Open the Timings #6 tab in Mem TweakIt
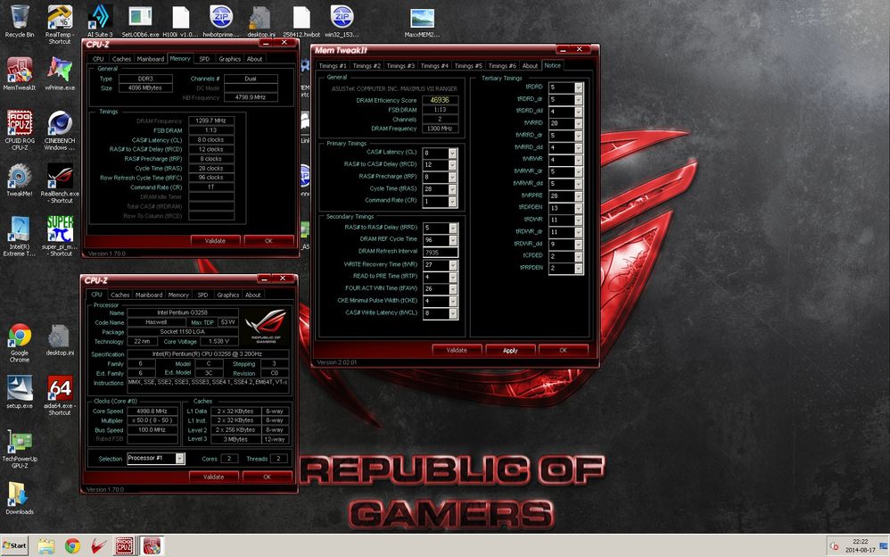Screen dimensions: 890x557 (502, 66)
